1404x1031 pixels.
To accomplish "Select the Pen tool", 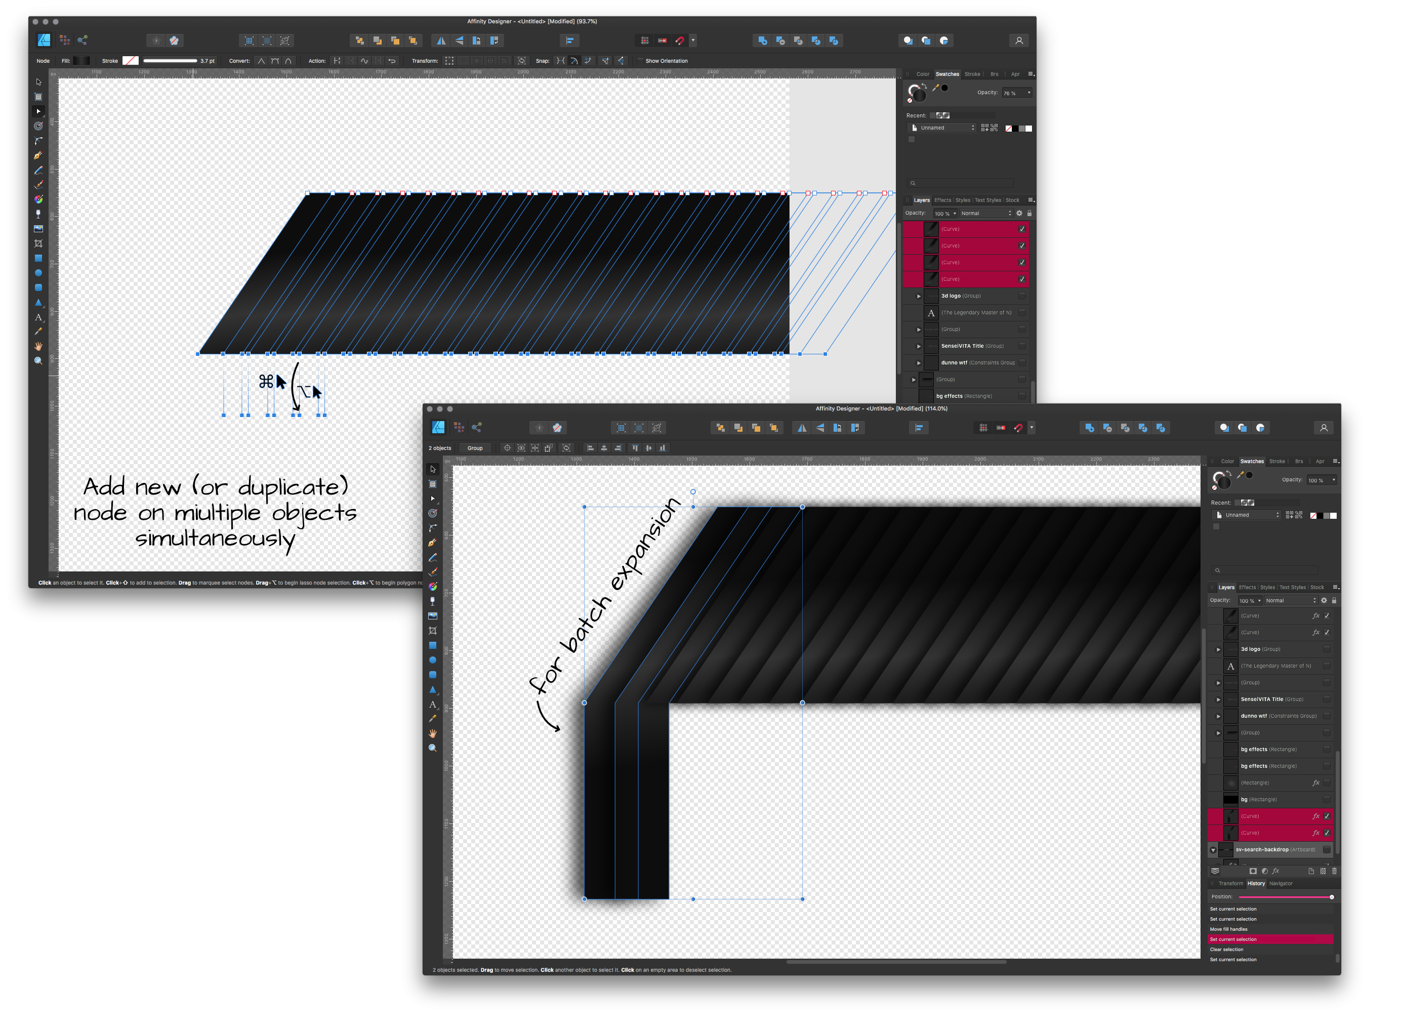I will [x=38, y=155].
